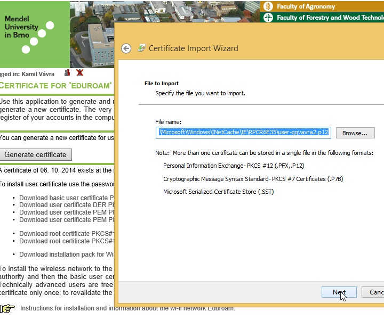Open the first Download user certificate PEM link
384x320 pixels.
coord(67,212)
